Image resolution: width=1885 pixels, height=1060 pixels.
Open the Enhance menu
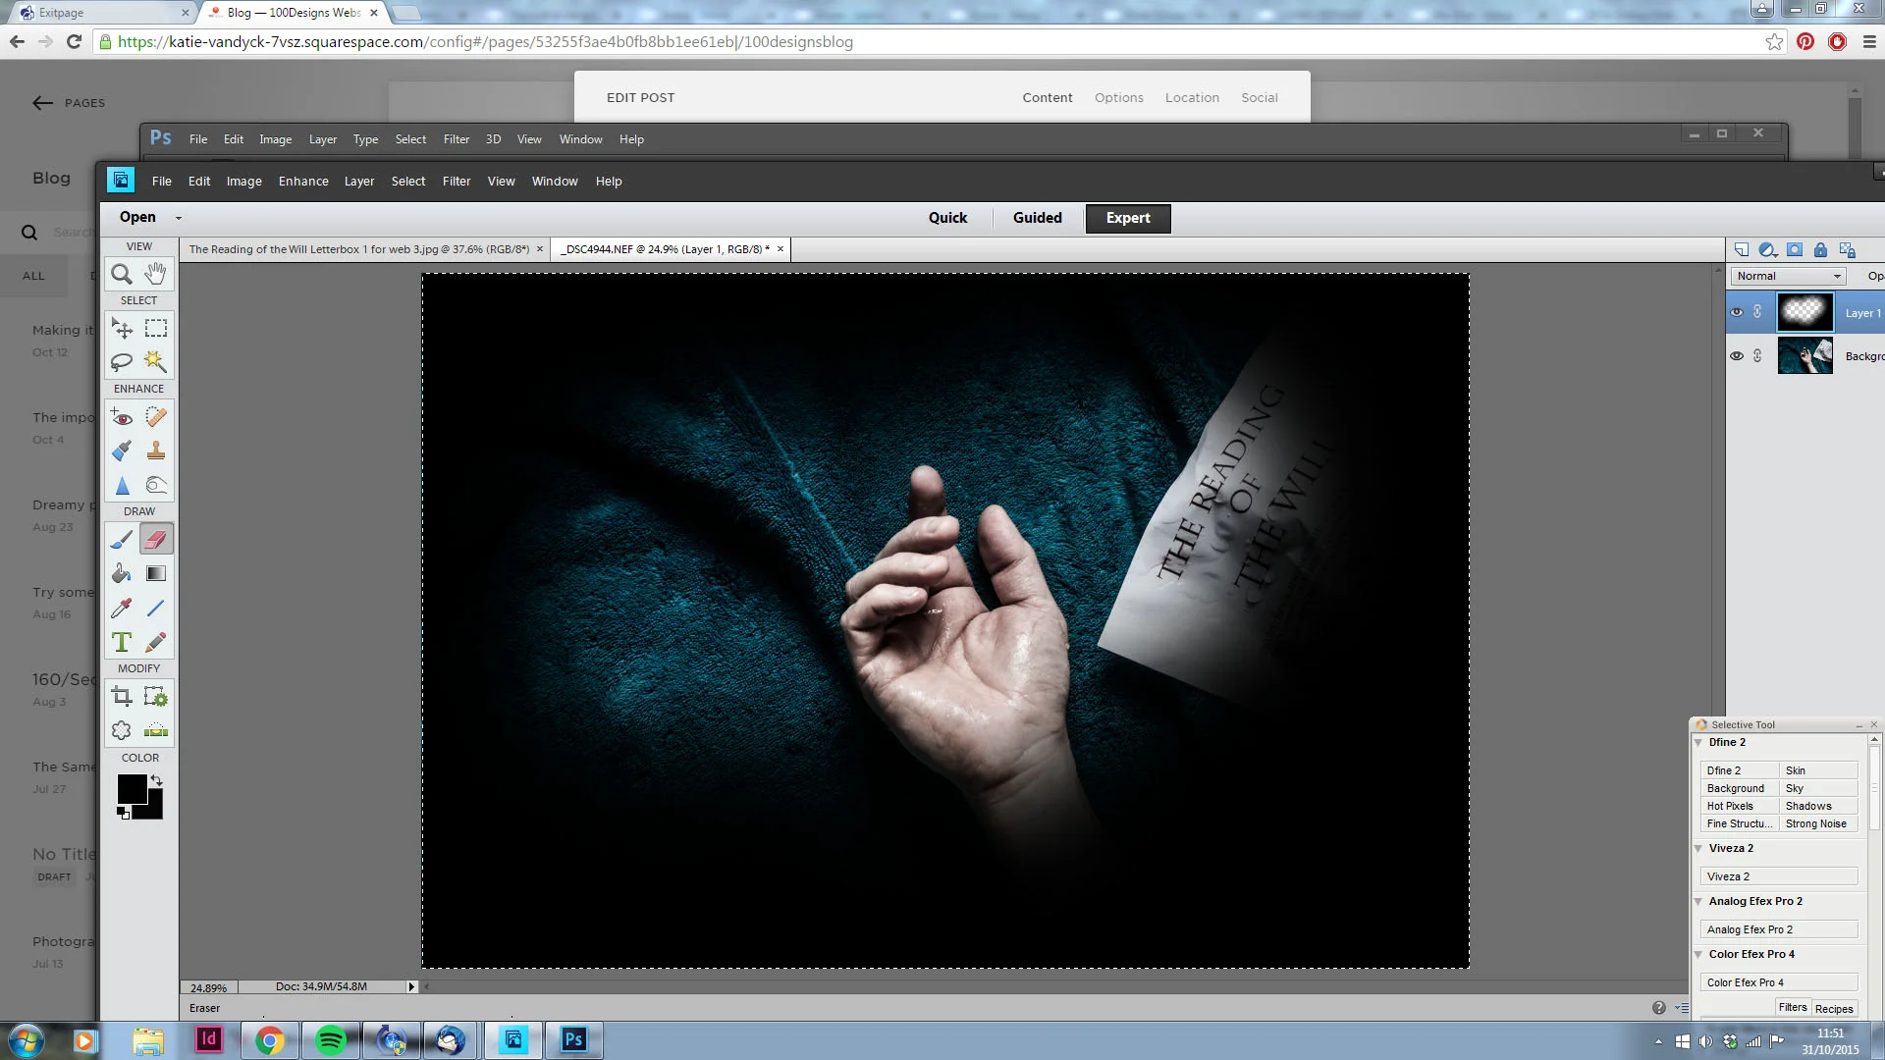[303, 181]
